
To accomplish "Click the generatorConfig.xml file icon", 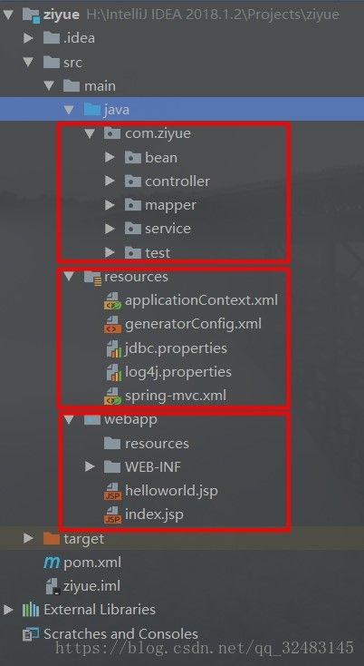I will click(112, 324).
